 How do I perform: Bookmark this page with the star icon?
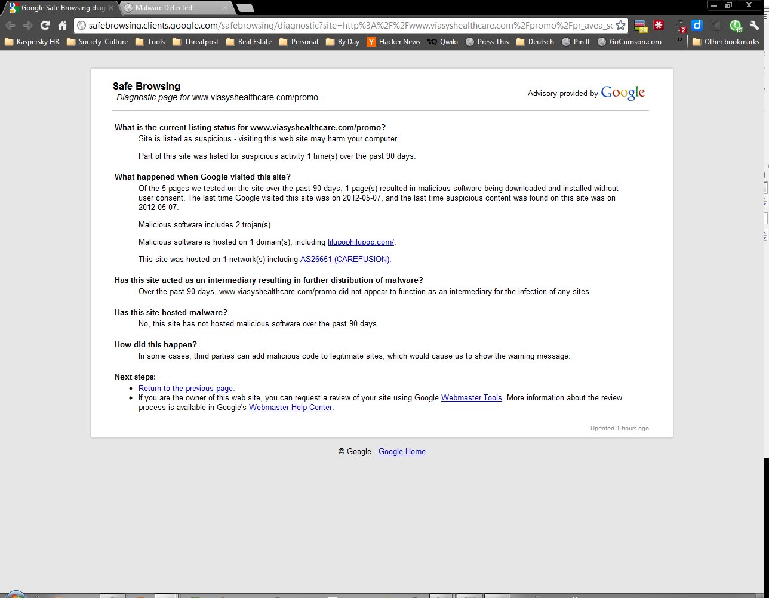620,26
